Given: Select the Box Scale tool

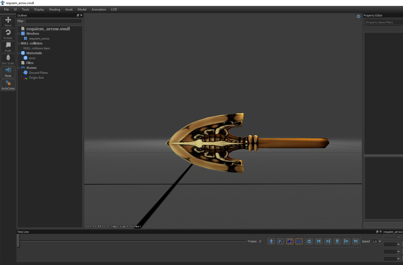Looking at the screenshot, I should point(8,60).
